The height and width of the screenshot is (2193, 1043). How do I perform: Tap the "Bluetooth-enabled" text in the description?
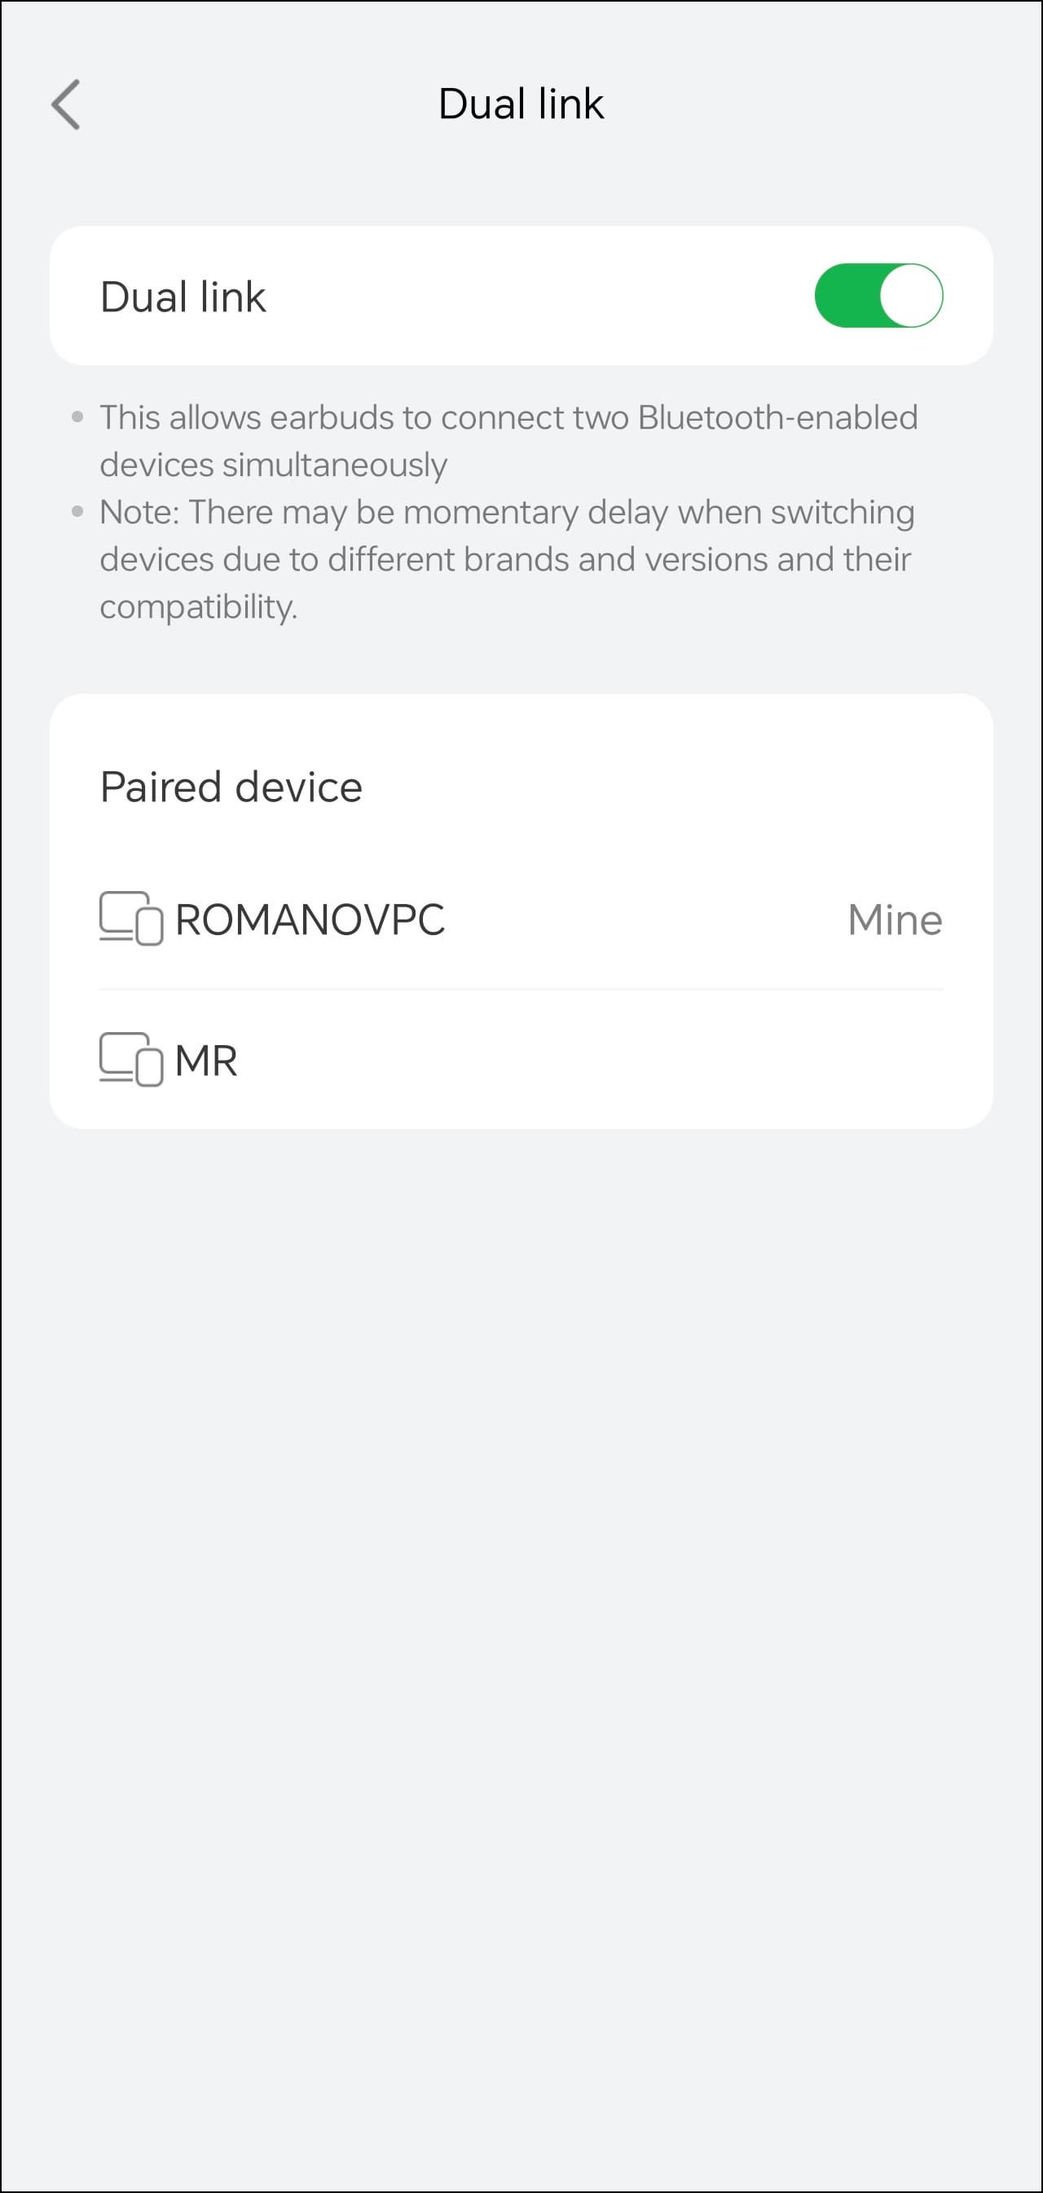click(x=777, y=418)
